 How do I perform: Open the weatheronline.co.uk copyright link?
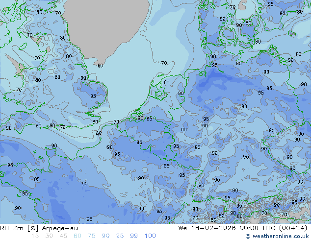(277, 236)
